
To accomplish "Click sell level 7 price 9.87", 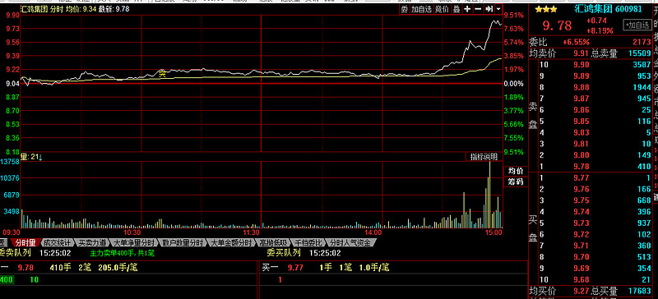I will click(582, 99).
